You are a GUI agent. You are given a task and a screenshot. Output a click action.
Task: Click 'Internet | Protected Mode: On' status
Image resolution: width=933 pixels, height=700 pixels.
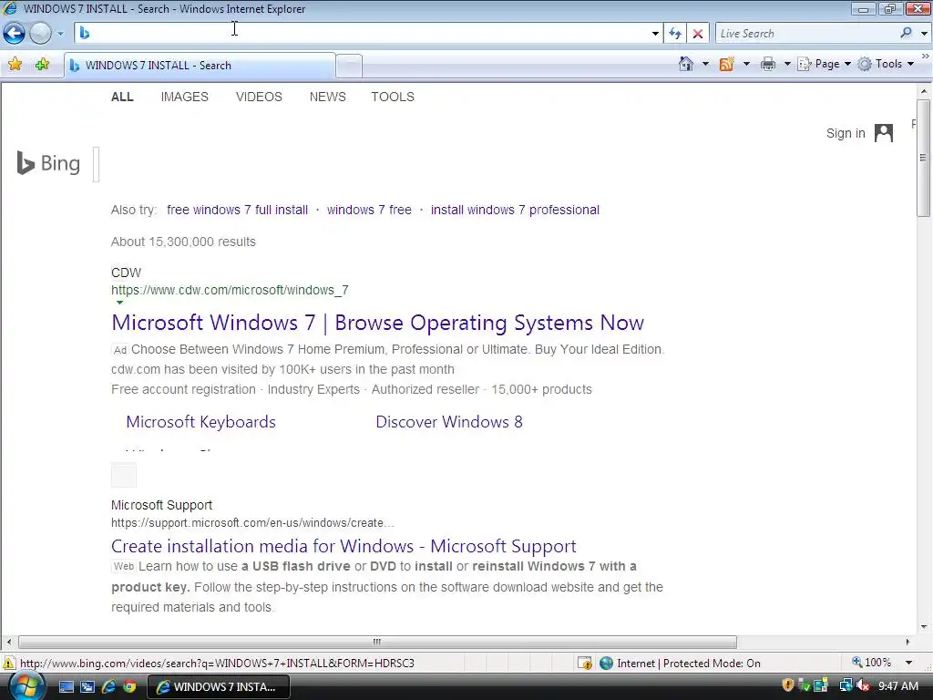(x=680, y=664)
